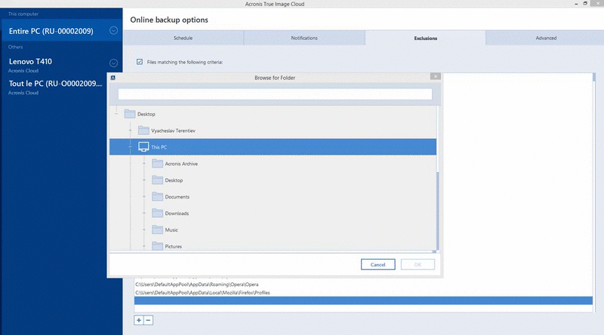The height and width of the screenshot is (335, 604).
Task: Expand the Vyacheslav Terentiev node
Action: 130,131
